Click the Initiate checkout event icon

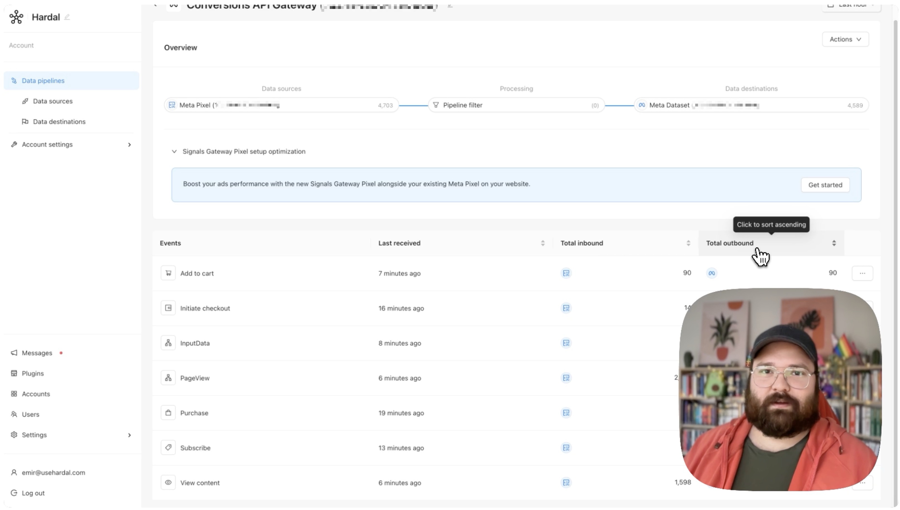[x=168, y=308]
